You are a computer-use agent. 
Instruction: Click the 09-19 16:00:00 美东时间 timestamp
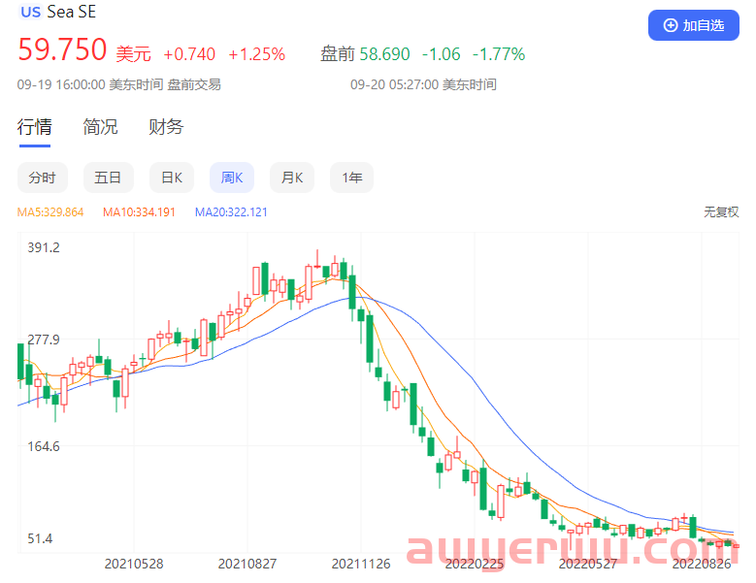90,84
